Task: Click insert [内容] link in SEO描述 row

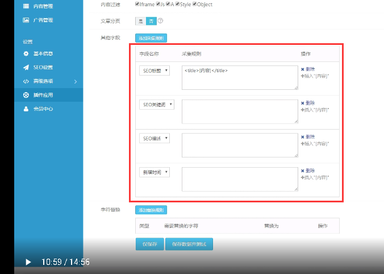Action: pyautogui.click(x=315, y=144)
